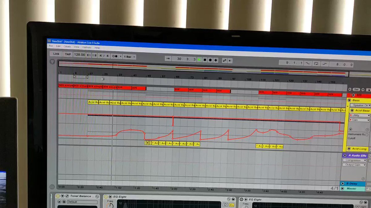
Task: Fold the A Audio Effe return track
Action: (345, 156)
